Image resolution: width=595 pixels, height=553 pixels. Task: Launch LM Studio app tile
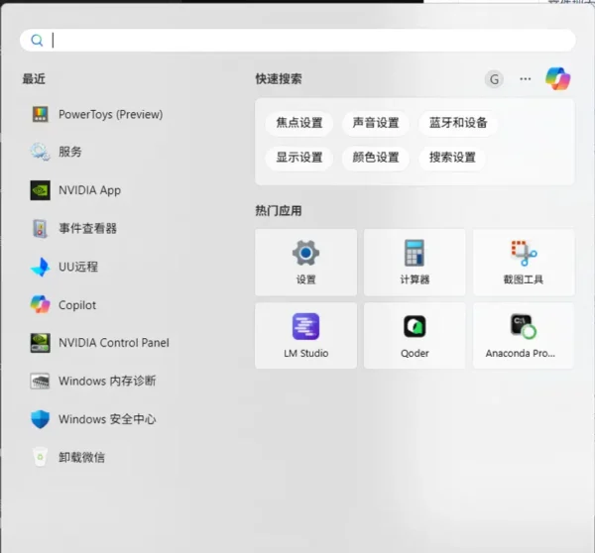coord(305,335)
